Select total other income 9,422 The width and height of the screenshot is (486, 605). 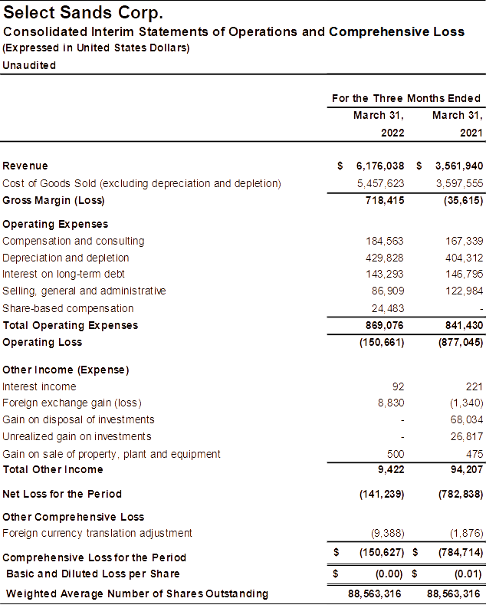click(391, 469)
